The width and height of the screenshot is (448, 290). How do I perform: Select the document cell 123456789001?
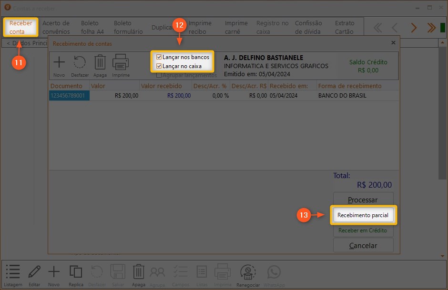69,95
